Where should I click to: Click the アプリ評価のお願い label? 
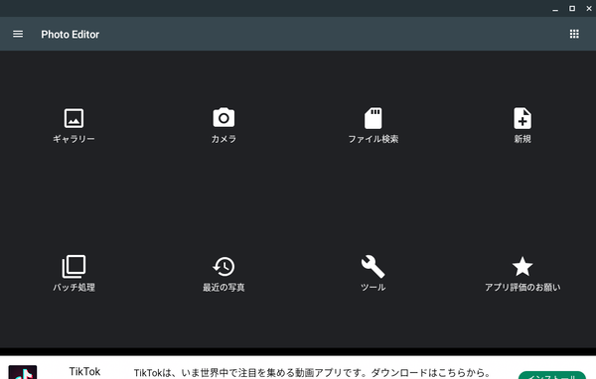click(x=522, y=288)
